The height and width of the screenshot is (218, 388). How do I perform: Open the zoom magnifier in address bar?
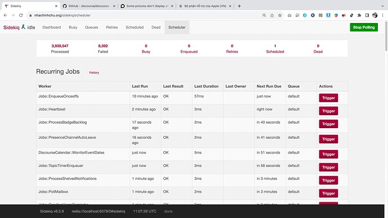click(x=264, y=15)
